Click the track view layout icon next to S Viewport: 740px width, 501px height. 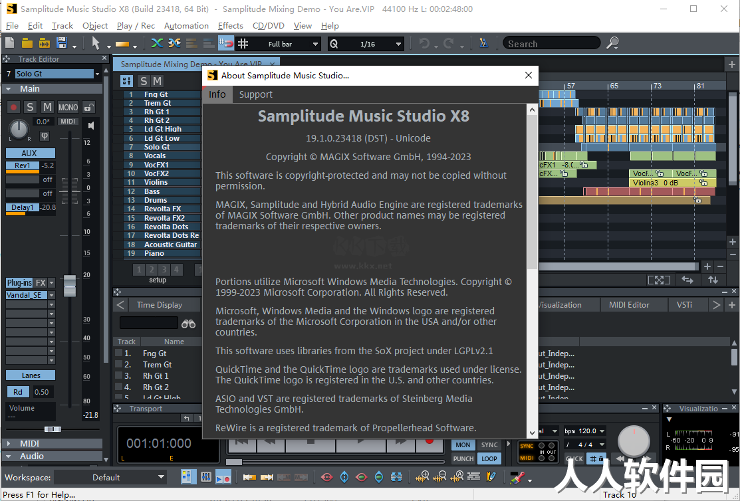coord(126,81)
